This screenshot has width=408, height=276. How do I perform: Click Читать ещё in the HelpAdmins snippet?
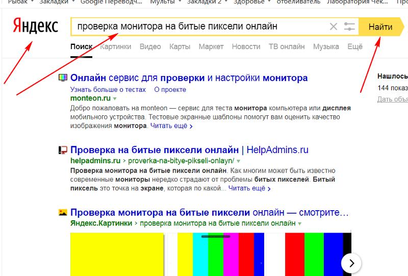click(x=249, y=188)
